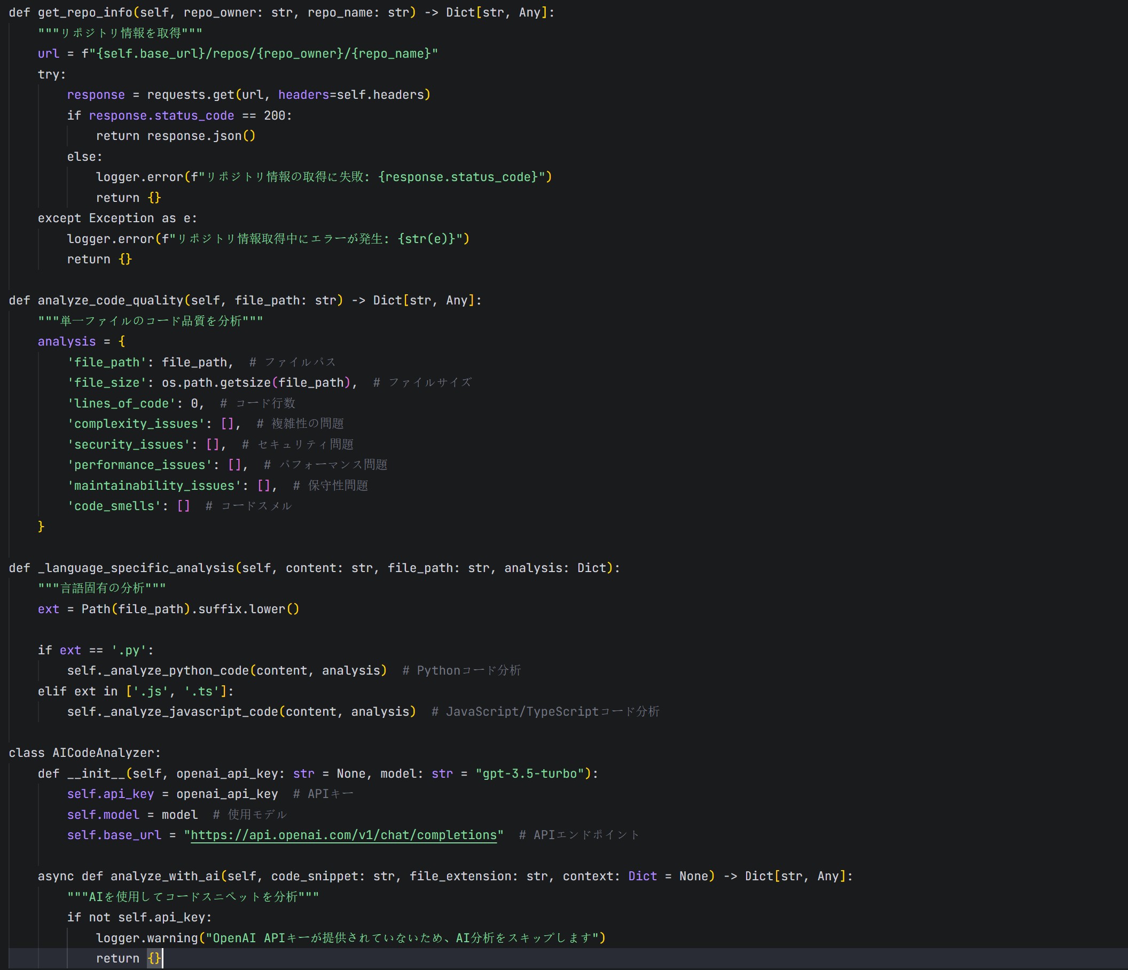Image resolution: width=1128 pixels, height=970 pixels.
Task: Place cursor on analyze_code_quality function name
Action: tap(111, 301)
